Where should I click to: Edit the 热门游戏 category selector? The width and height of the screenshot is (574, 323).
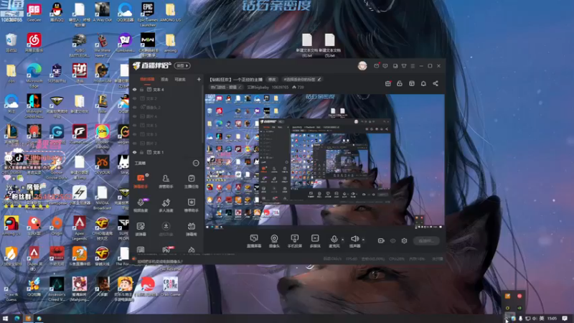[226, 87]
